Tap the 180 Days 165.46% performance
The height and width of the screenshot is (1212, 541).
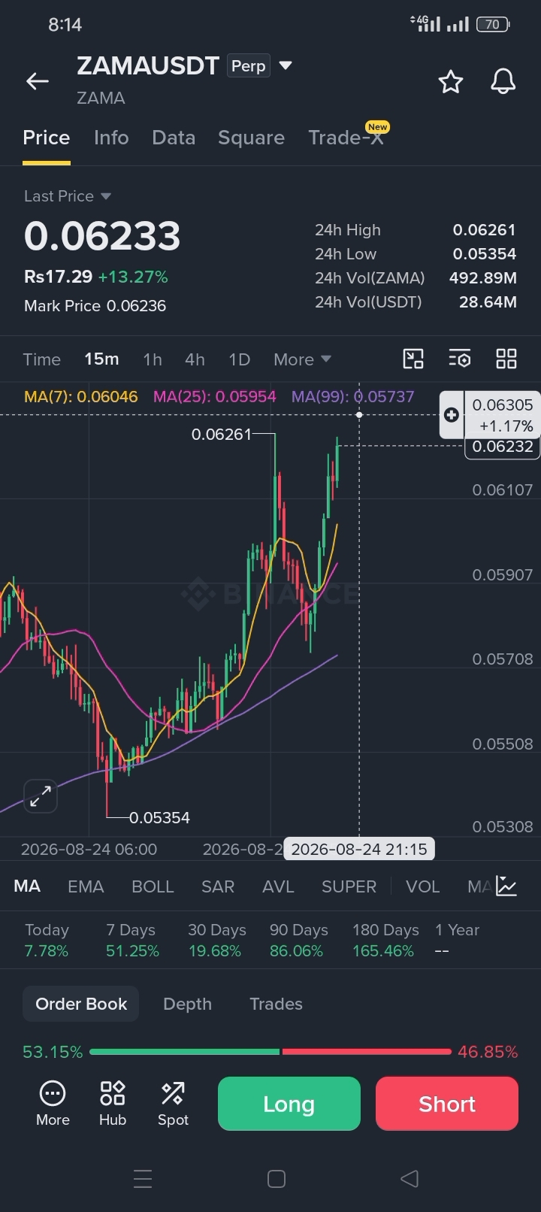coord(385,941)
